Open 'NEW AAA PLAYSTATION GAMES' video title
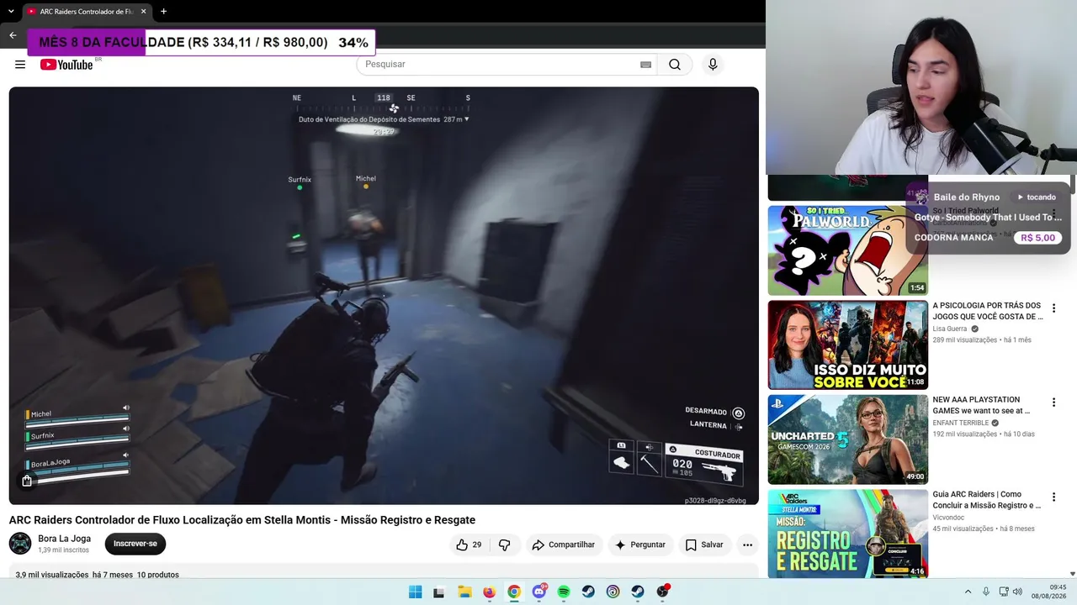The height and width of the screenshot is (605, 1077). (x=981, y=405)
